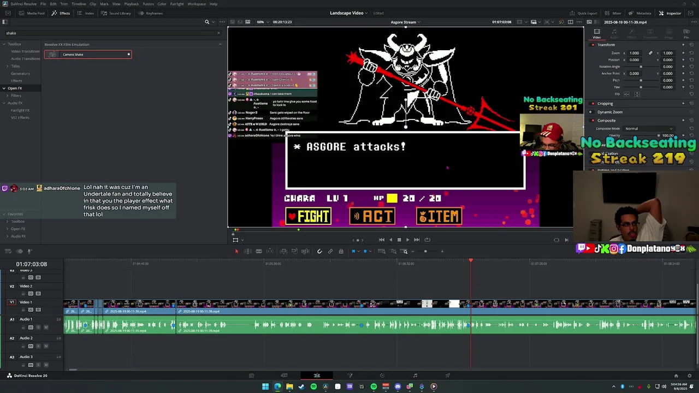This screenshot has width=699, height=393.
Task: Toggle timeline Snapping magnet
Action: click(319, 251)
